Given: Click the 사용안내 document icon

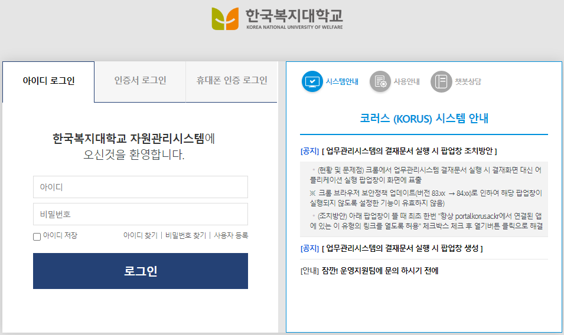Looking at the screenshot, I should 380,81.
